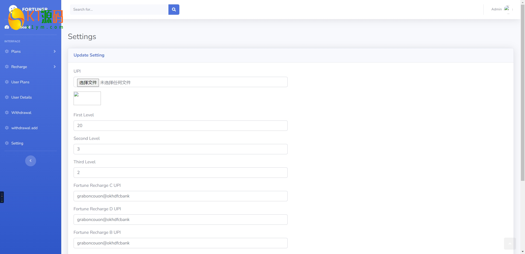525x254 pixels.
Task: Click the gear icon beside Setting
Action: click(x=7, y=143)
